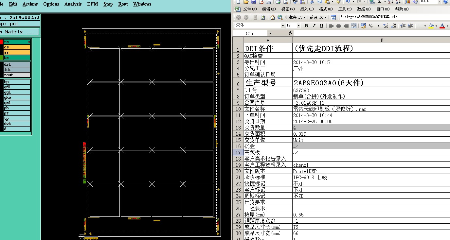Screen dimensions: 450x240
Task: Refresh the current page icon
Action: (x=263, y=17)
